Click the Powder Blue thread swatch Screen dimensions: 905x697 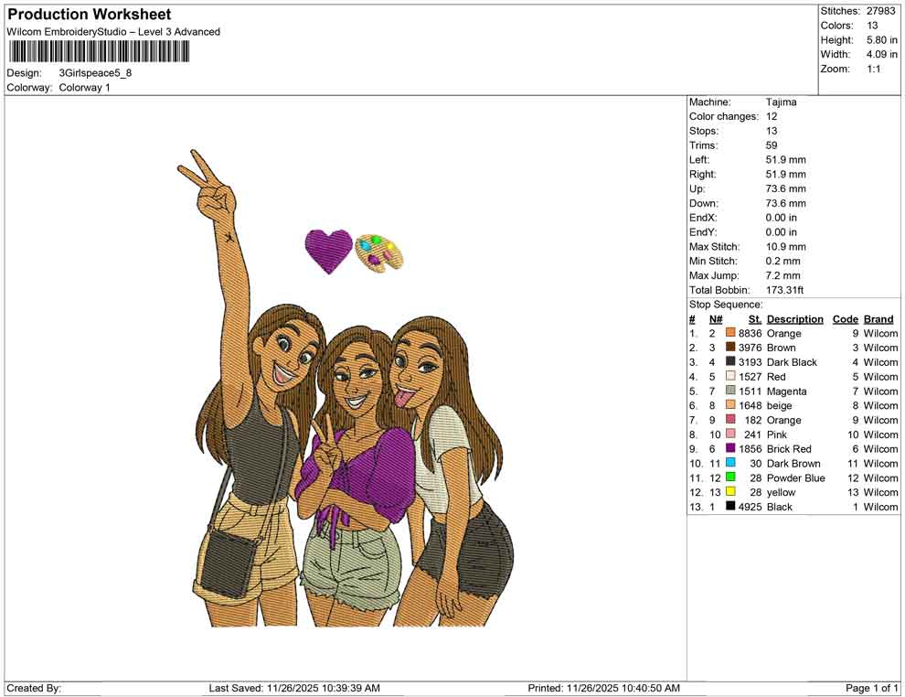[729, 478]
